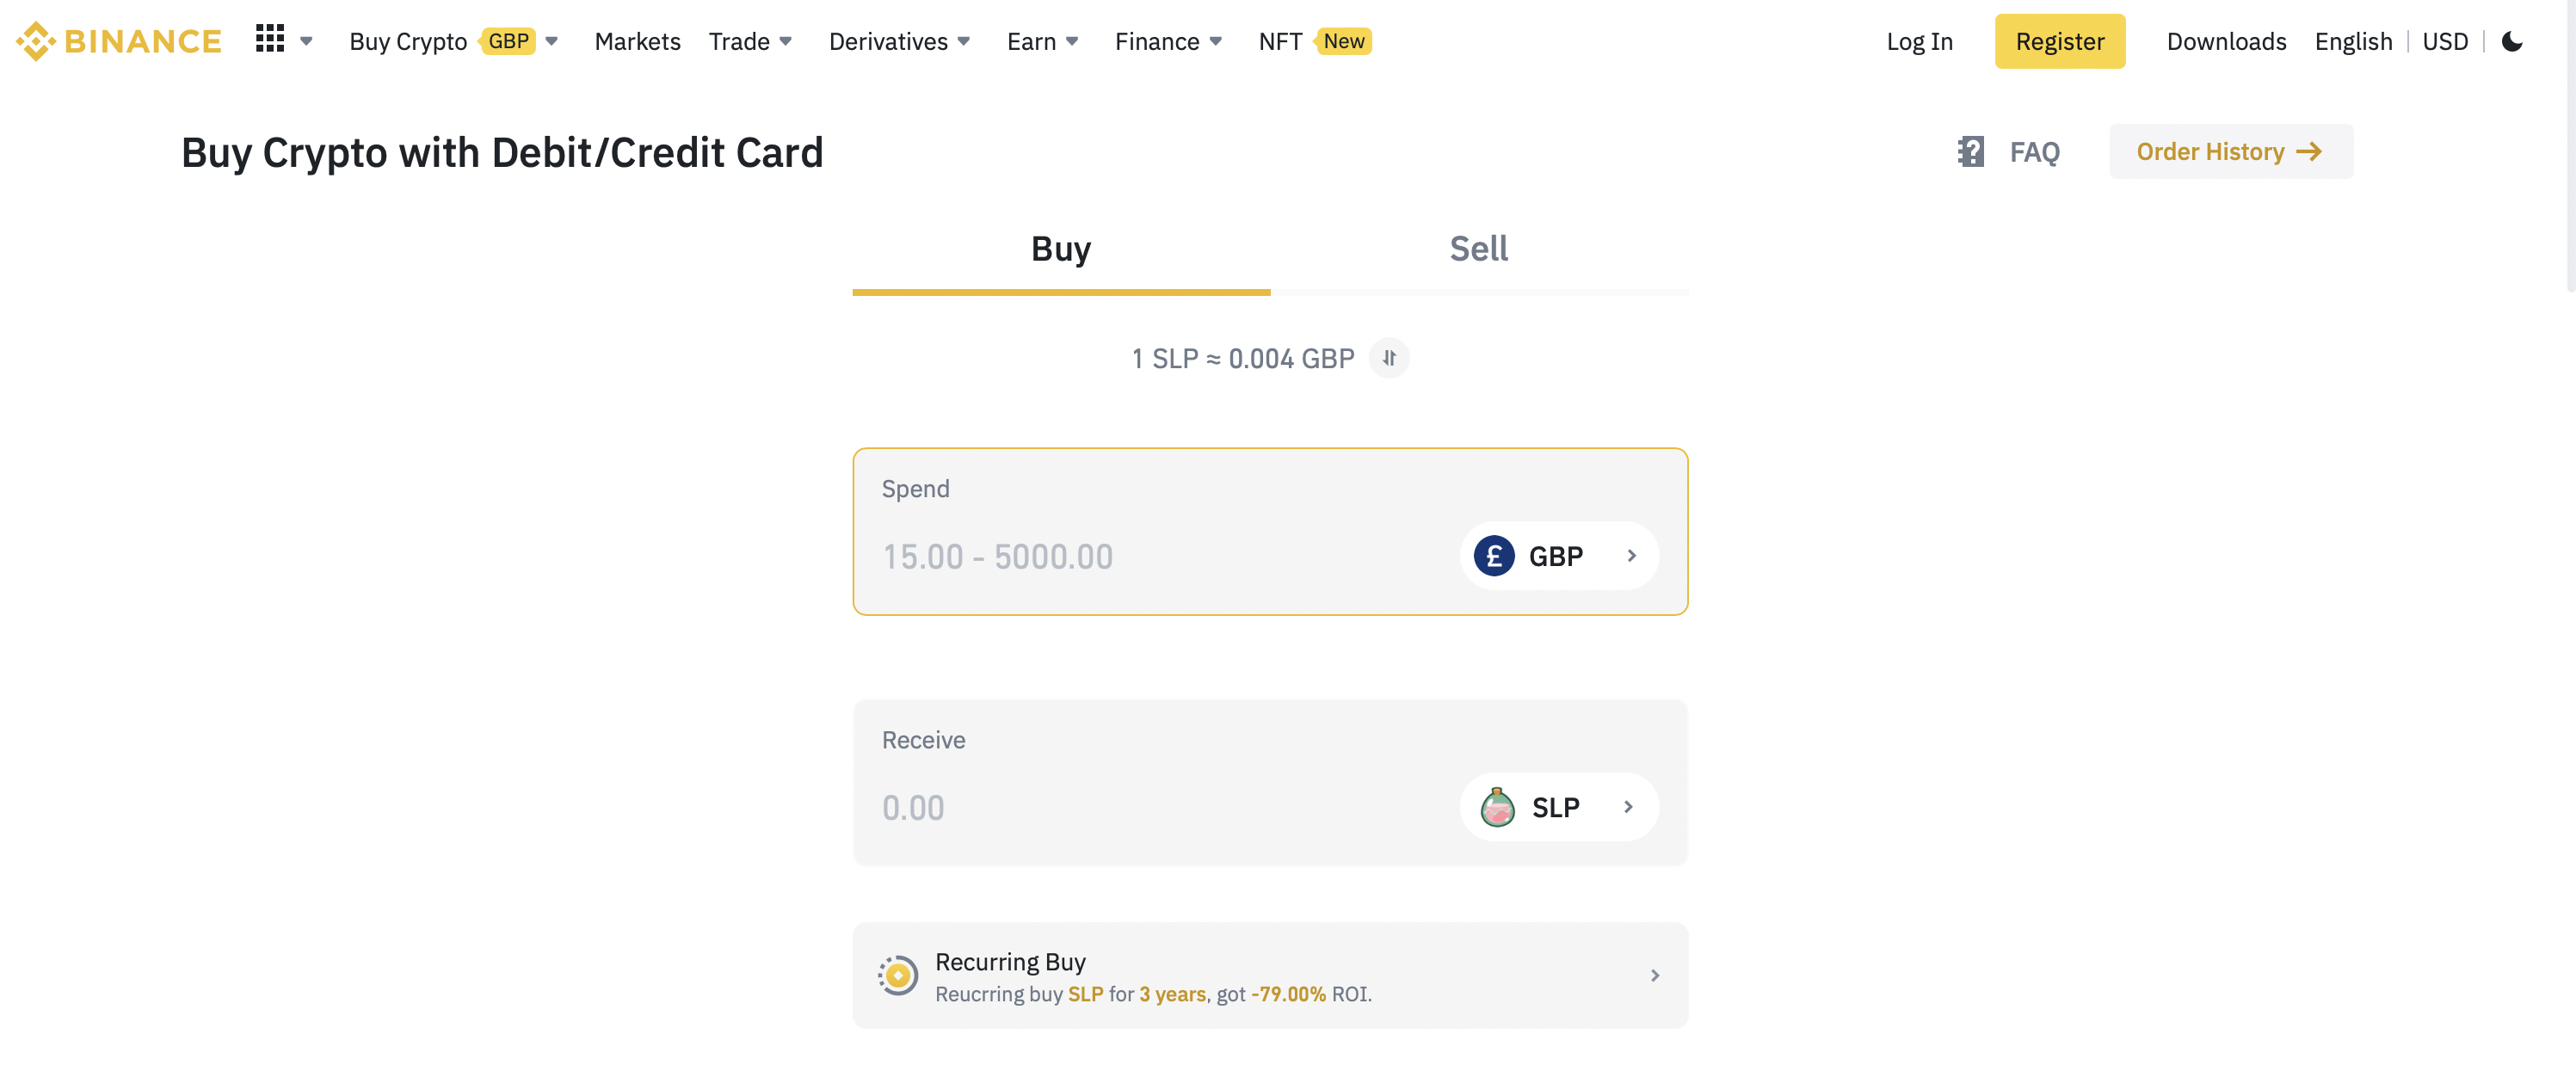Switch to the Sell tab
This screenshot has width=2576, height=1065.
click(x=1478, y=248)
